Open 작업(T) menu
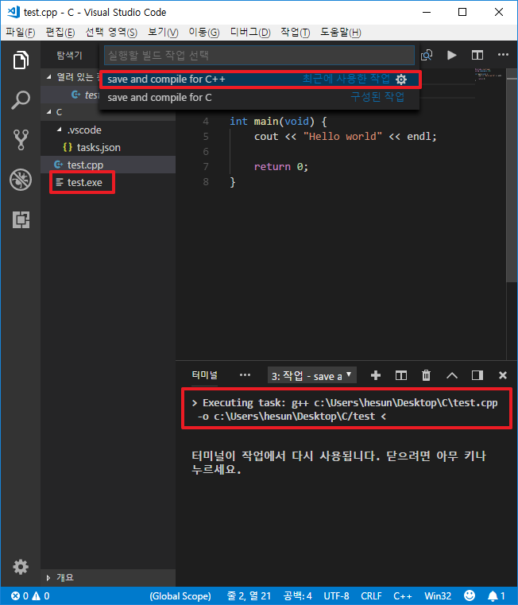The width and height of the screenshot is (518, 605). (295, 33)
